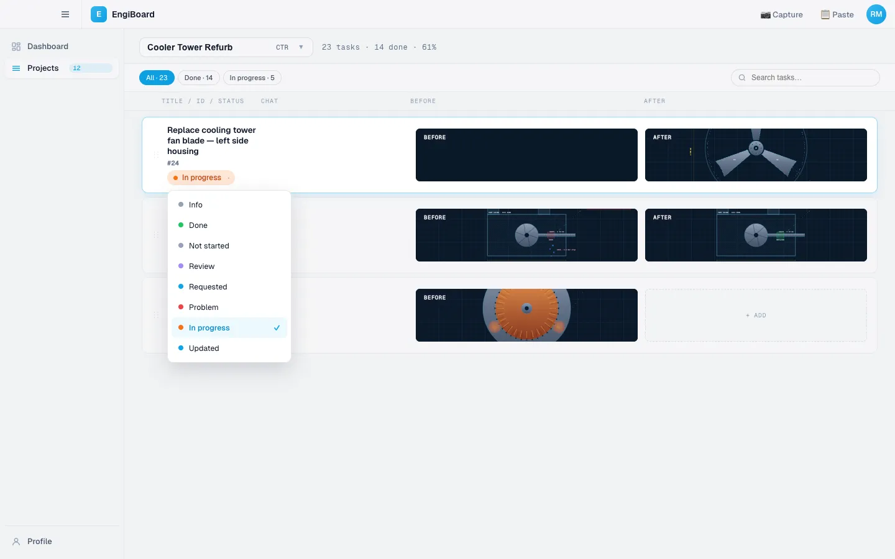895x559 pixels.
Task: Select the Info status option
Action: click(229, 205)
